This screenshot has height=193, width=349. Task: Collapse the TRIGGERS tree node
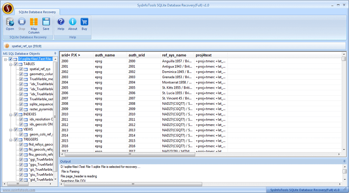pyautogui.click(x=11, y=140)
